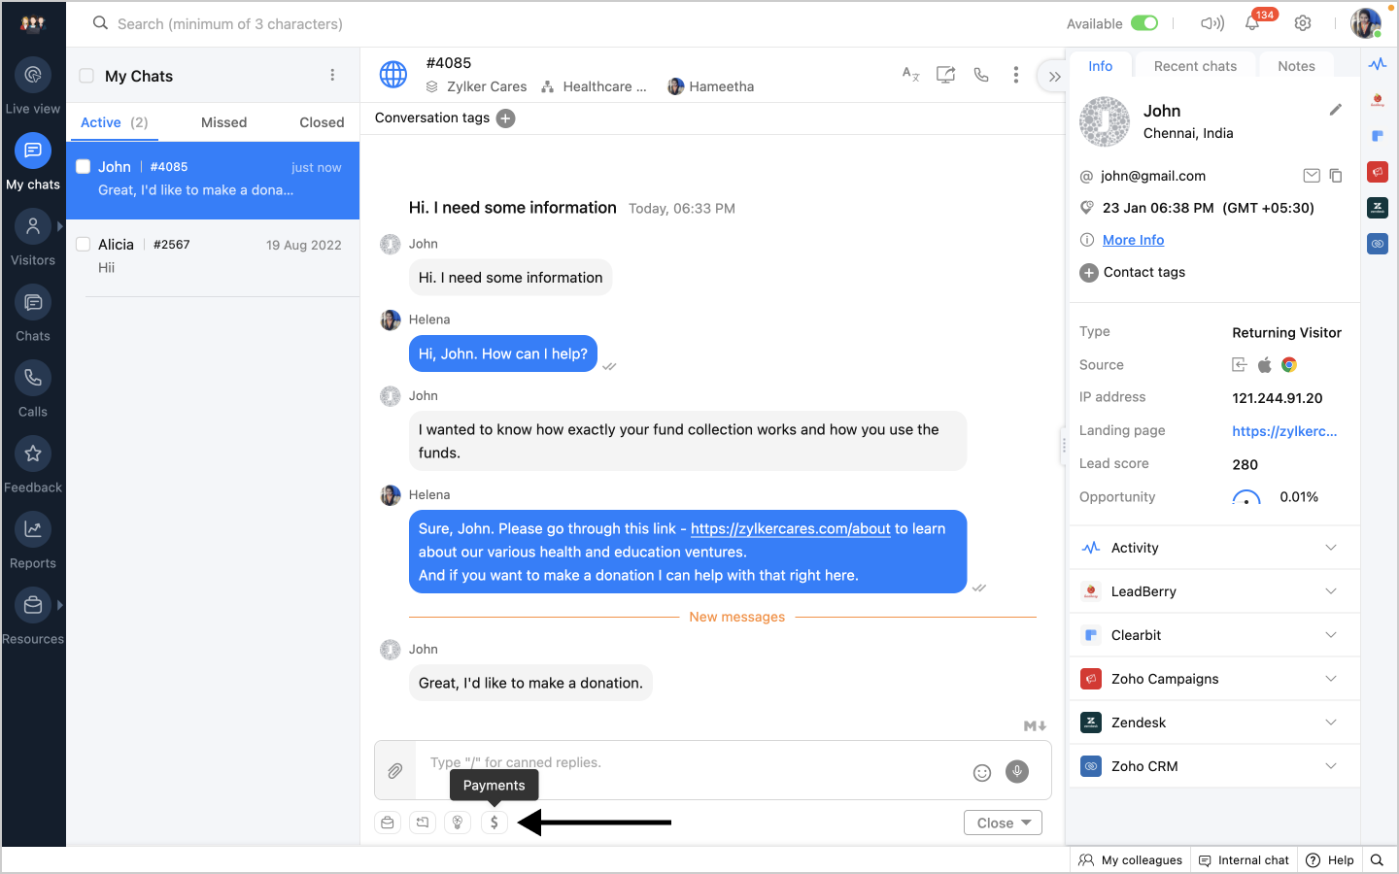Expand the LeadBerry section

(x=1213, y=591)
